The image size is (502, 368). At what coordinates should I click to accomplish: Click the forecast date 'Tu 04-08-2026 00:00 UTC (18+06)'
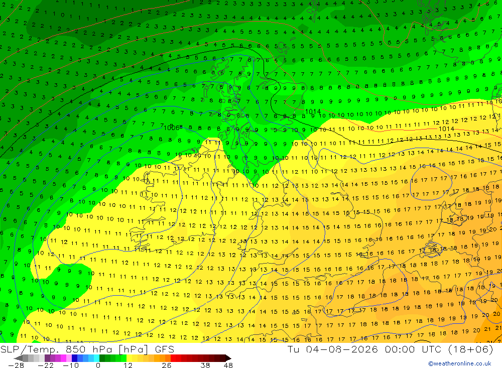tap(390, 349)
